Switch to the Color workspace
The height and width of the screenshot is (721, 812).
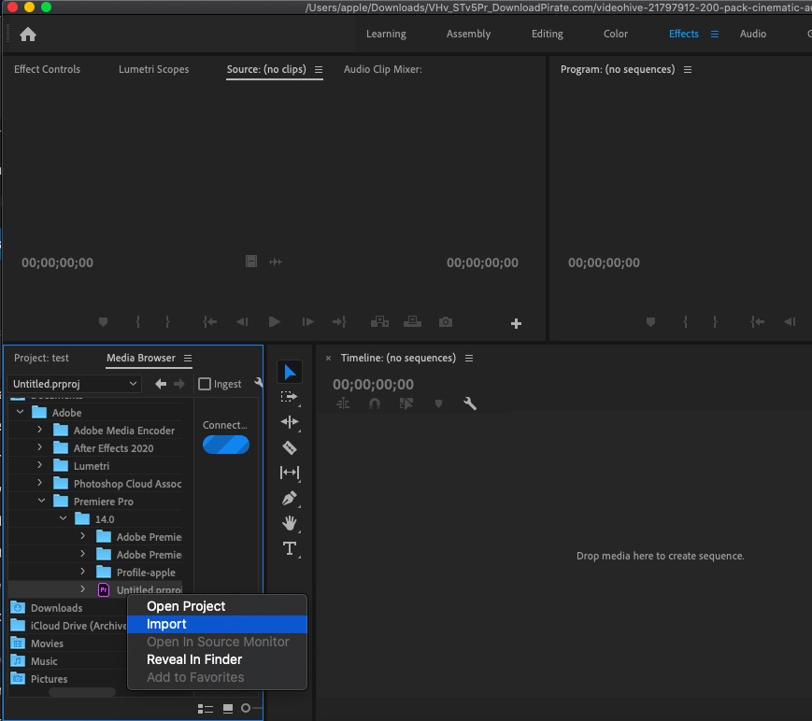tap(616, 35)
